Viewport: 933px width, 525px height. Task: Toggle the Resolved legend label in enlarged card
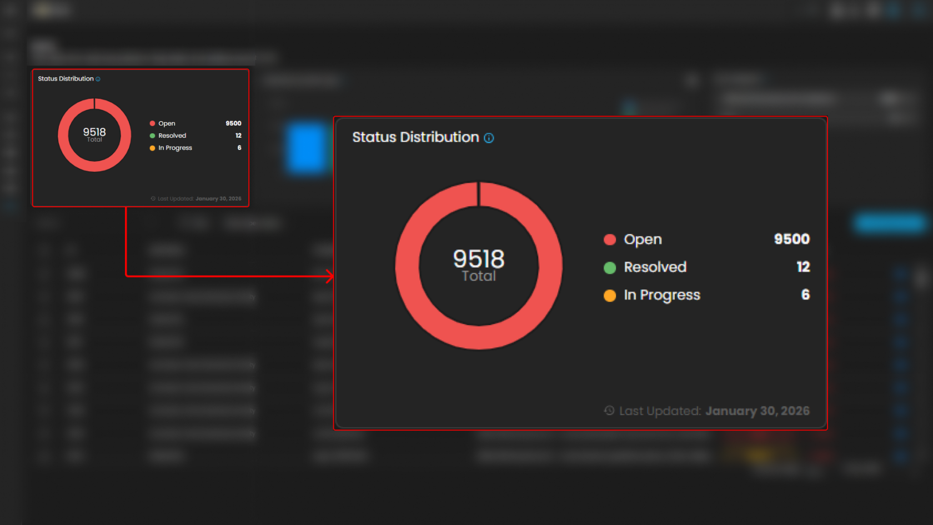655,267
